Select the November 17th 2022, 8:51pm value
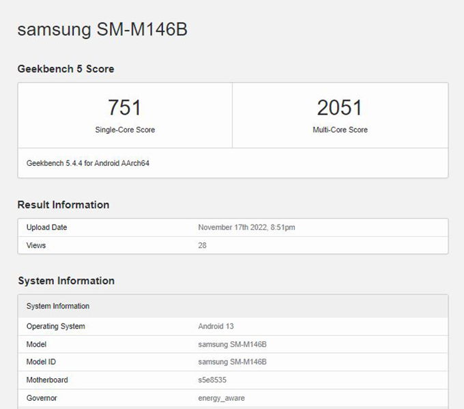 click(246, 227)
